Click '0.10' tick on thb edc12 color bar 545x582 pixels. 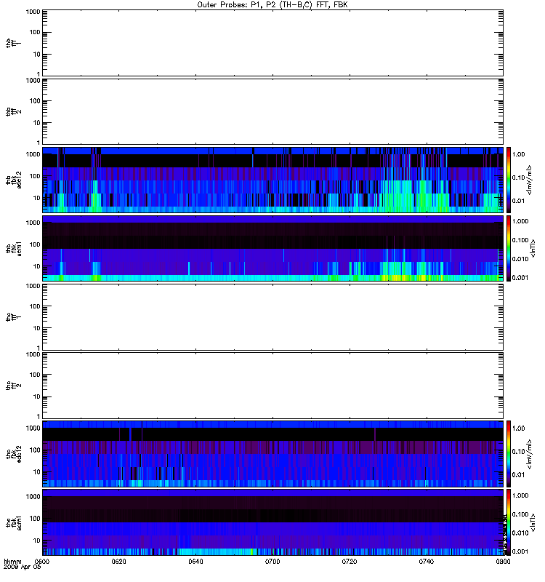pos(518,178)
